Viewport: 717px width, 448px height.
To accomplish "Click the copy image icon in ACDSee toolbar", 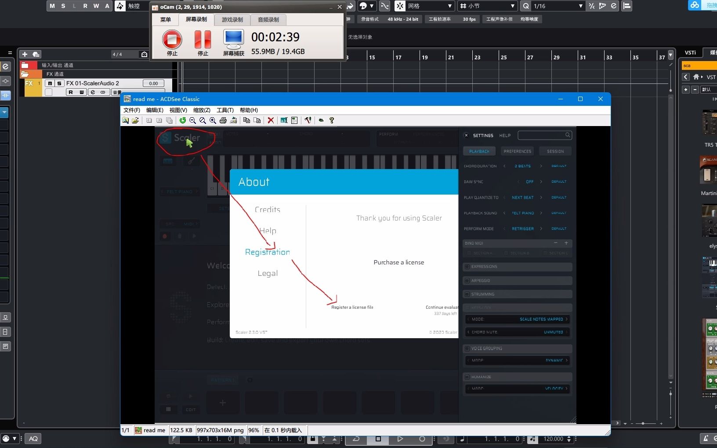I will pos(247,120).
